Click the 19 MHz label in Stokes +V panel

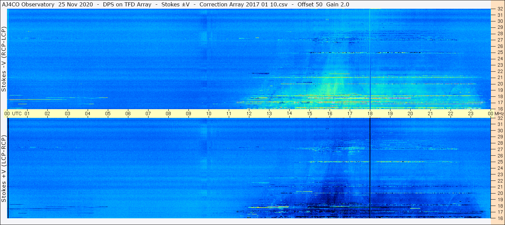(500, 199)
